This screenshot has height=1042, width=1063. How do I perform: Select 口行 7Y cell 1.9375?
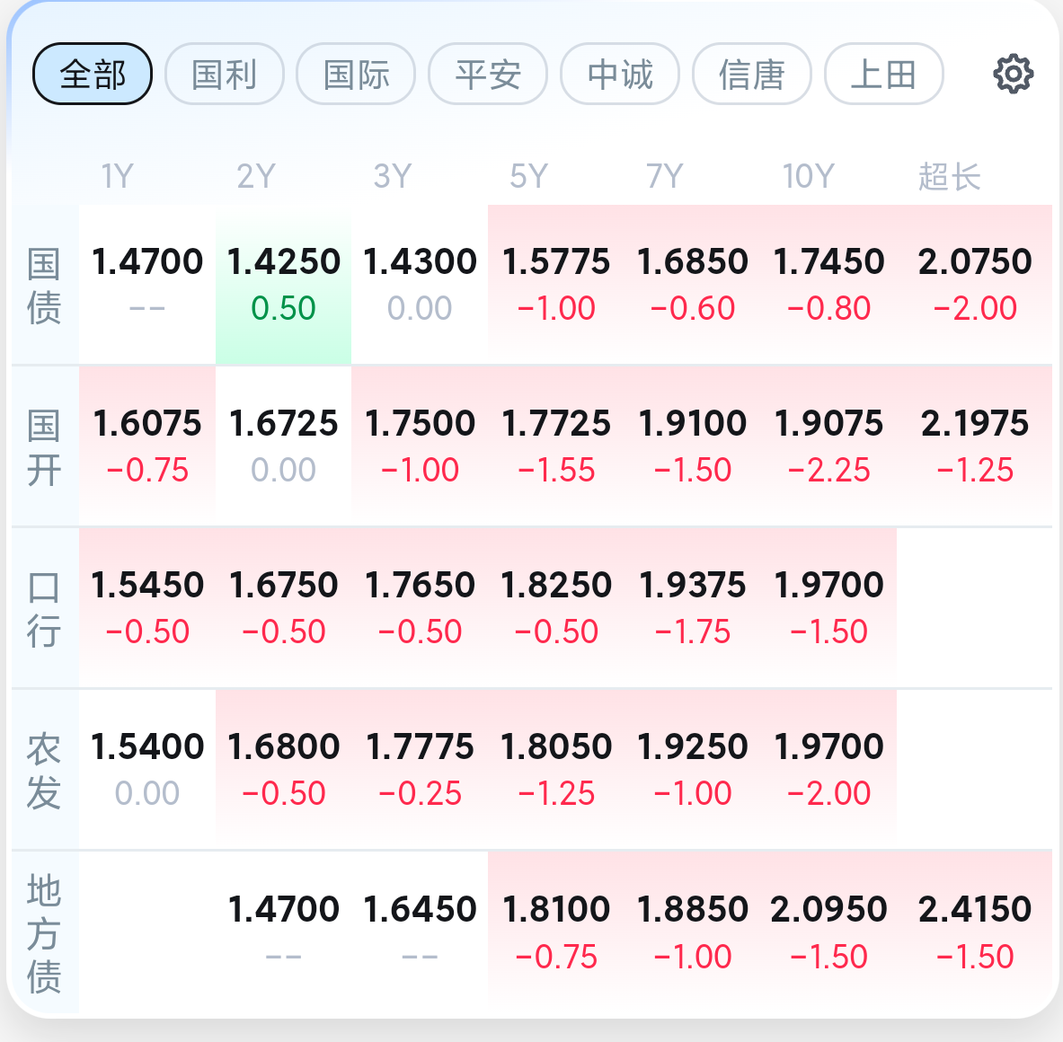(692, 608)
